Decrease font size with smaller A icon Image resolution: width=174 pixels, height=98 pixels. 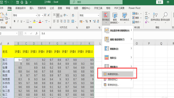pos(49,15)
